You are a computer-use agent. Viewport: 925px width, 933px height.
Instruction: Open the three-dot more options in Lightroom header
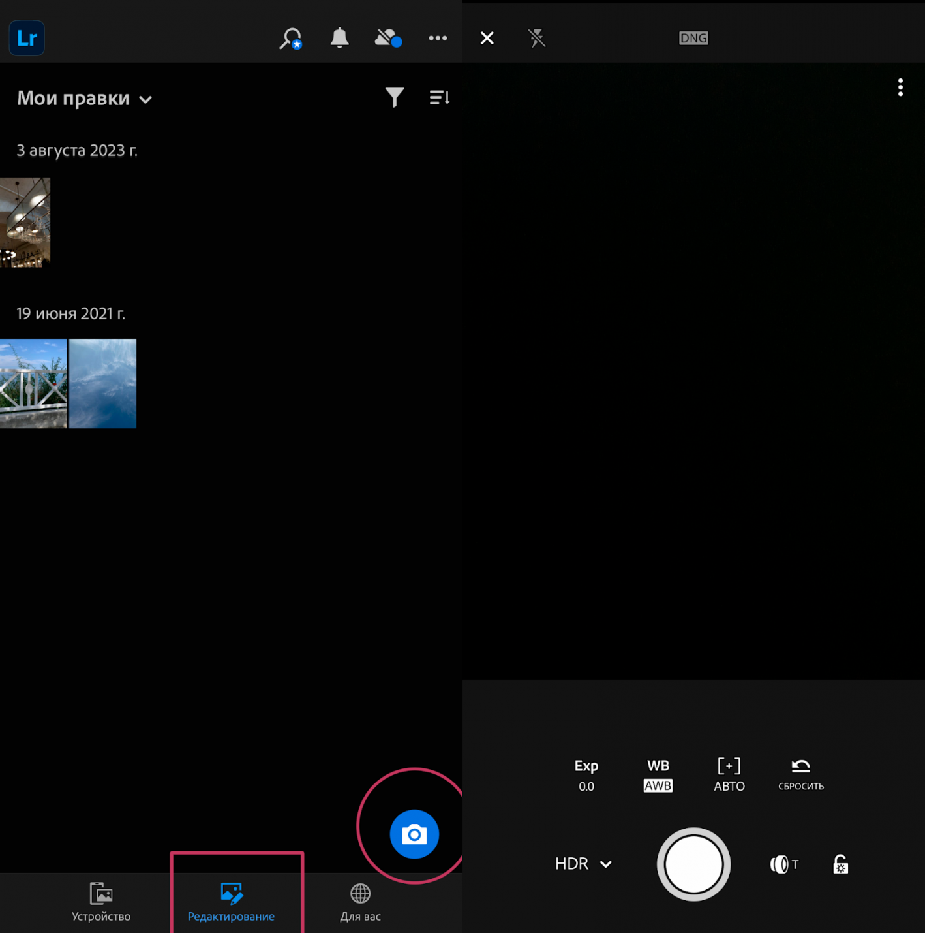pyautogui.click(x=438, y=38)
